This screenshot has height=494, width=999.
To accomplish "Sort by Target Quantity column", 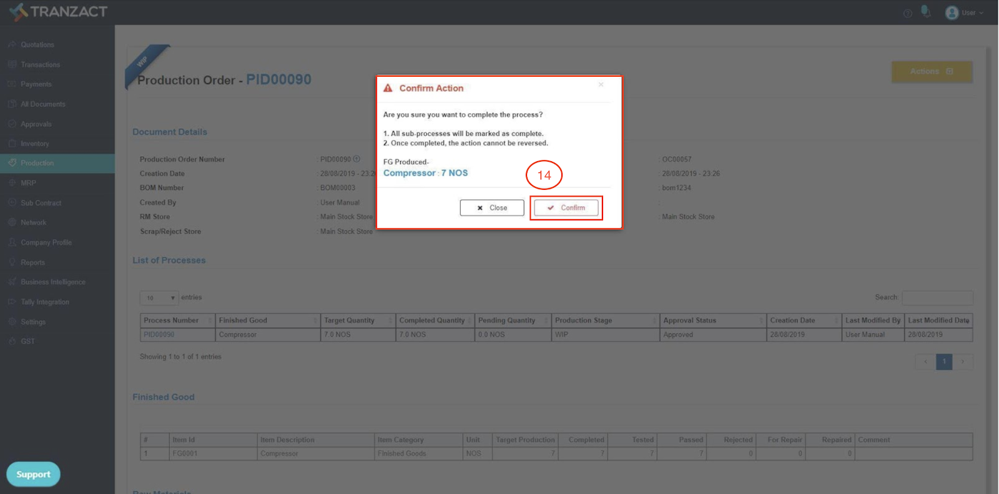I will (x=358, y=320).
